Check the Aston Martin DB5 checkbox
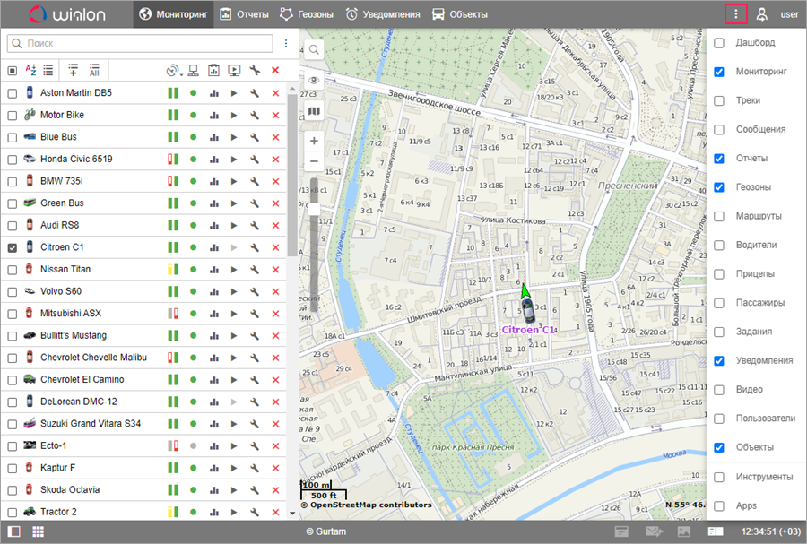The width and height of the screenshot is (807, 544). [13, 93]
